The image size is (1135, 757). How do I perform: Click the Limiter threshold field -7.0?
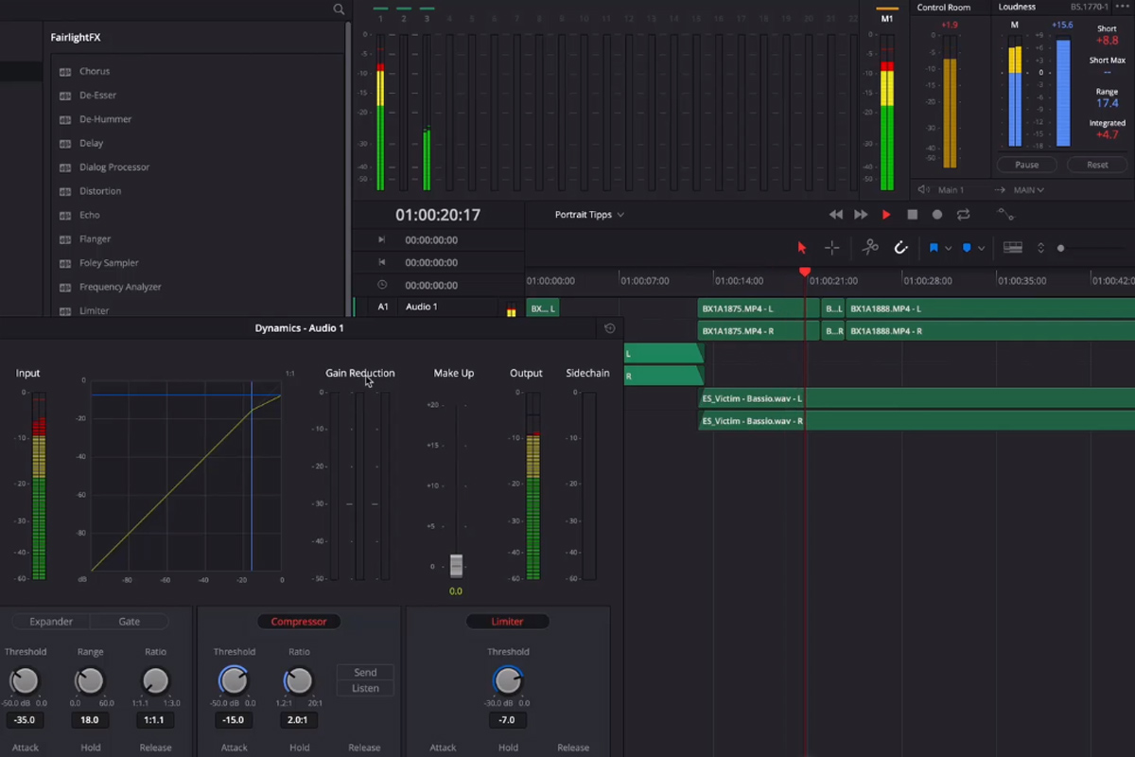508,720
